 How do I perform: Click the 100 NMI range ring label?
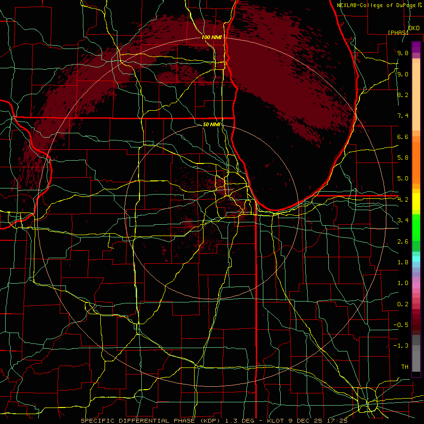pyautogui.click(x=212, y=37)
